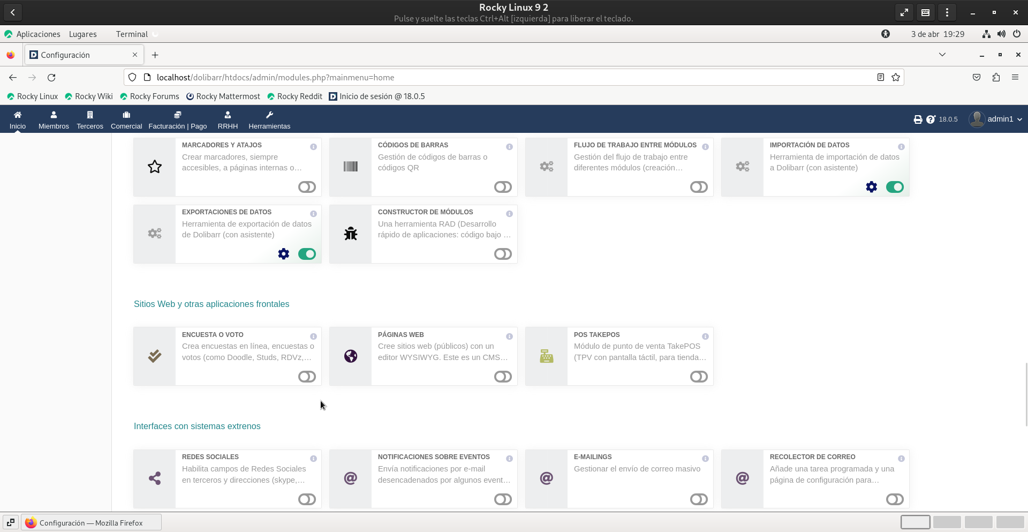
Task: Open the Firefox tab list chevron
Action: (942, 55)
